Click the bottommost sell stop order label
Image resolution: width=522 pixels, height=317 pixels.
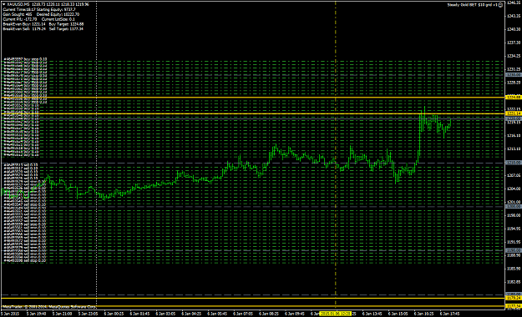click(x=24, y=260)
